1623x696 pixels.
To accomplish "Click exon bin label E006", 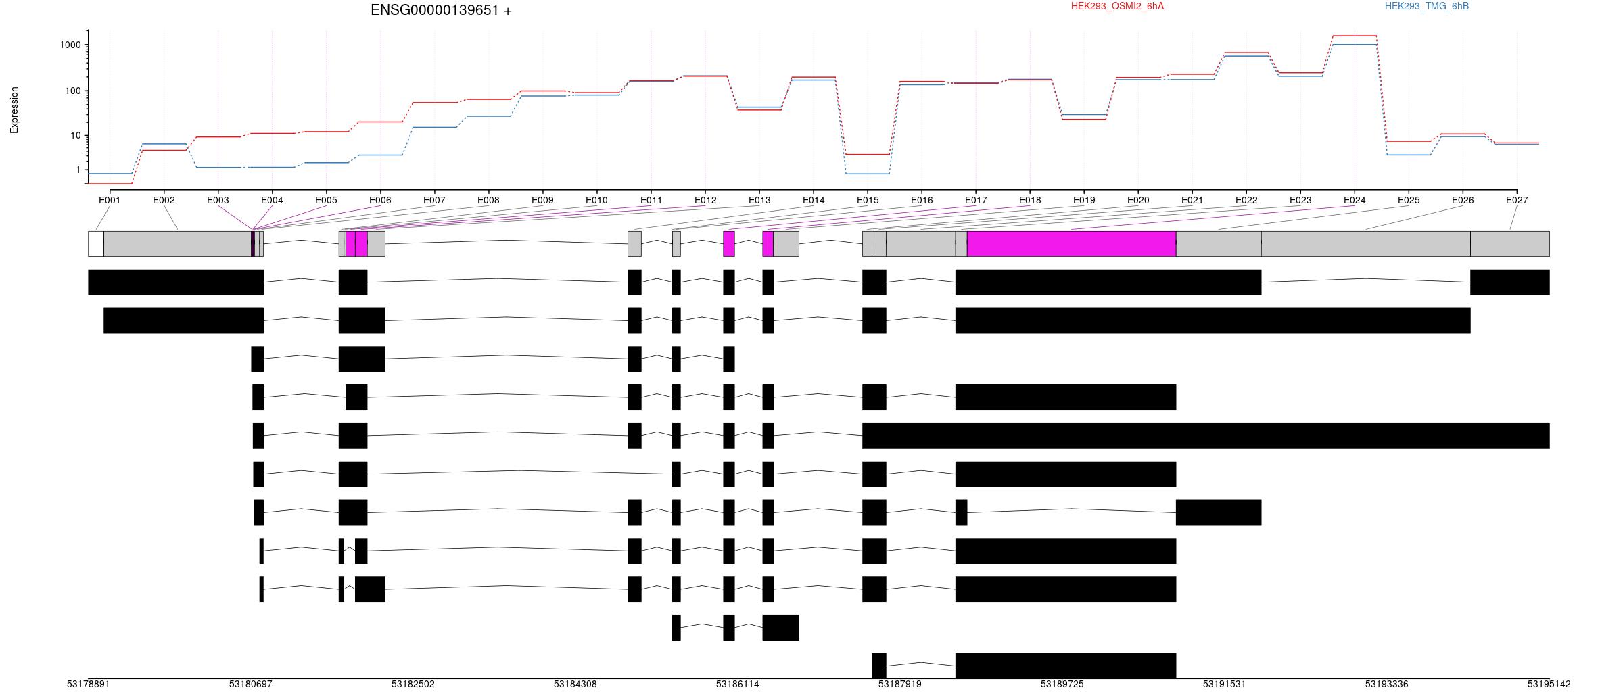I will pyautogui.click(x=380, y=200).
